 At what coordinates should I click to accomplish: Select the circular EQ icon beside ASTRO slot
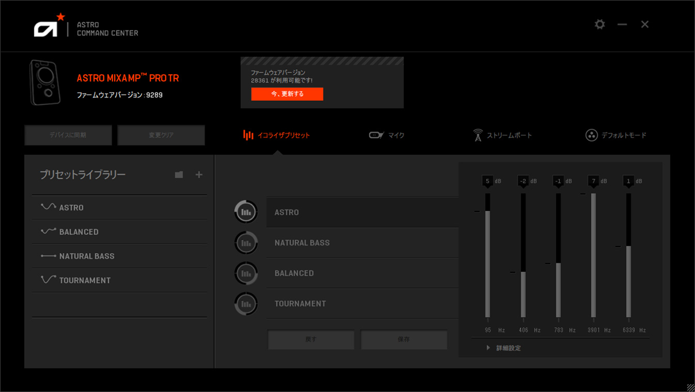coord(246,212)
